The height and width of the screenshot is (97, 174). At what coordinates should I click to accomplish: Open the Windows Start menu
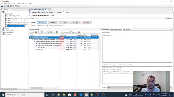click(x=3, y=95)
